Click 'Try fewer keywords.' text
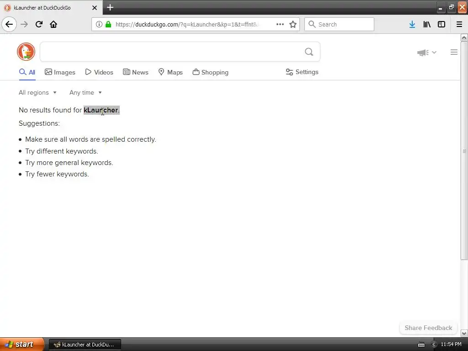 coord(57,174)
